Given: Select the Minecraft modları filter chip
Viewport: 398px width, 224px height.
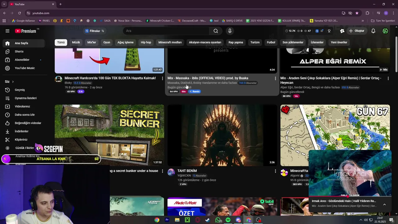Looking at the screenshot, I should (170, 42).
